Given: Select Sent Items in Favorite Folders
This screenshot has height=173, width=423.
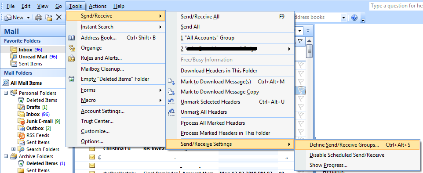Looking at the screenshot, I should point(30,64).
